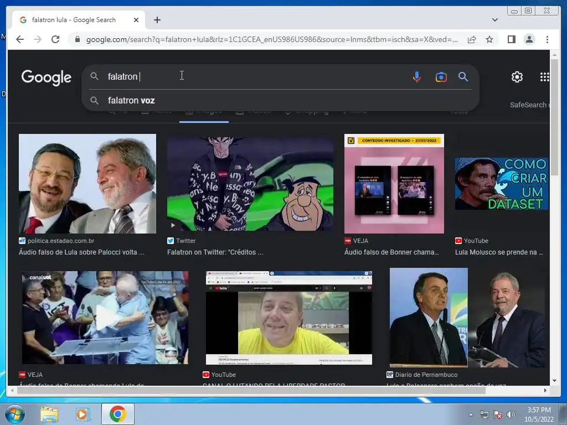567x425 pixels.
Task: Open the volume speaker tray icon
Action: pos(511,414)
